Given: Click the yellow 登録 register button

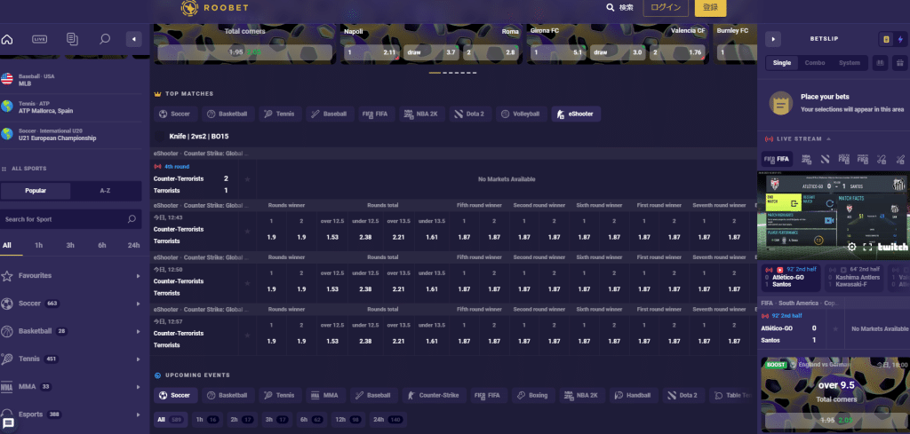Looking at the screenshot, I should 710,7.
